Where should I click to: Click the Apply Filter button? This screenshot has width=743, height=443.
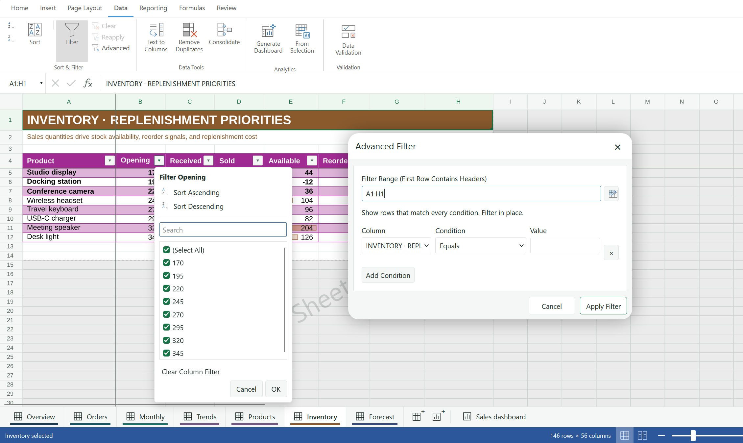point(603,306)
